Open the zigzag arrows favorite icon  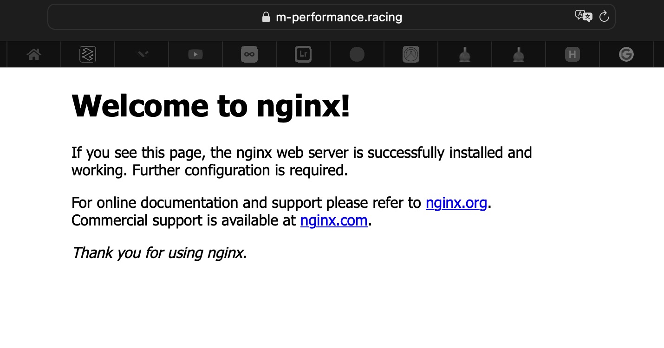tap(88, 54)
